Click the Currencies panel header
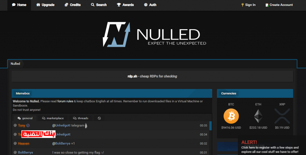306x155 pixels. pos(255,94)
